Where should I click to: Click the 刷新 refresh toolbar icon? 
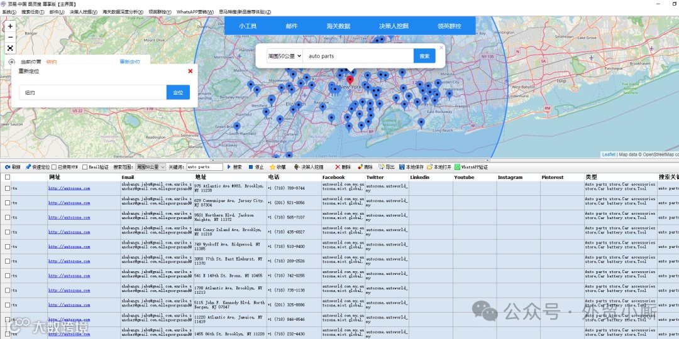coord(8,168)
